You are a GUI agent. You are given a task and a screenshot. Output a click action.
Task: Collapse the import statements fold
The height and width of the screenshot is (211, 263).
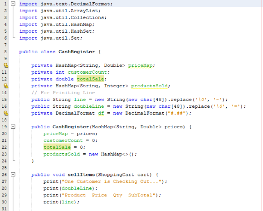[x=13, y=4]
